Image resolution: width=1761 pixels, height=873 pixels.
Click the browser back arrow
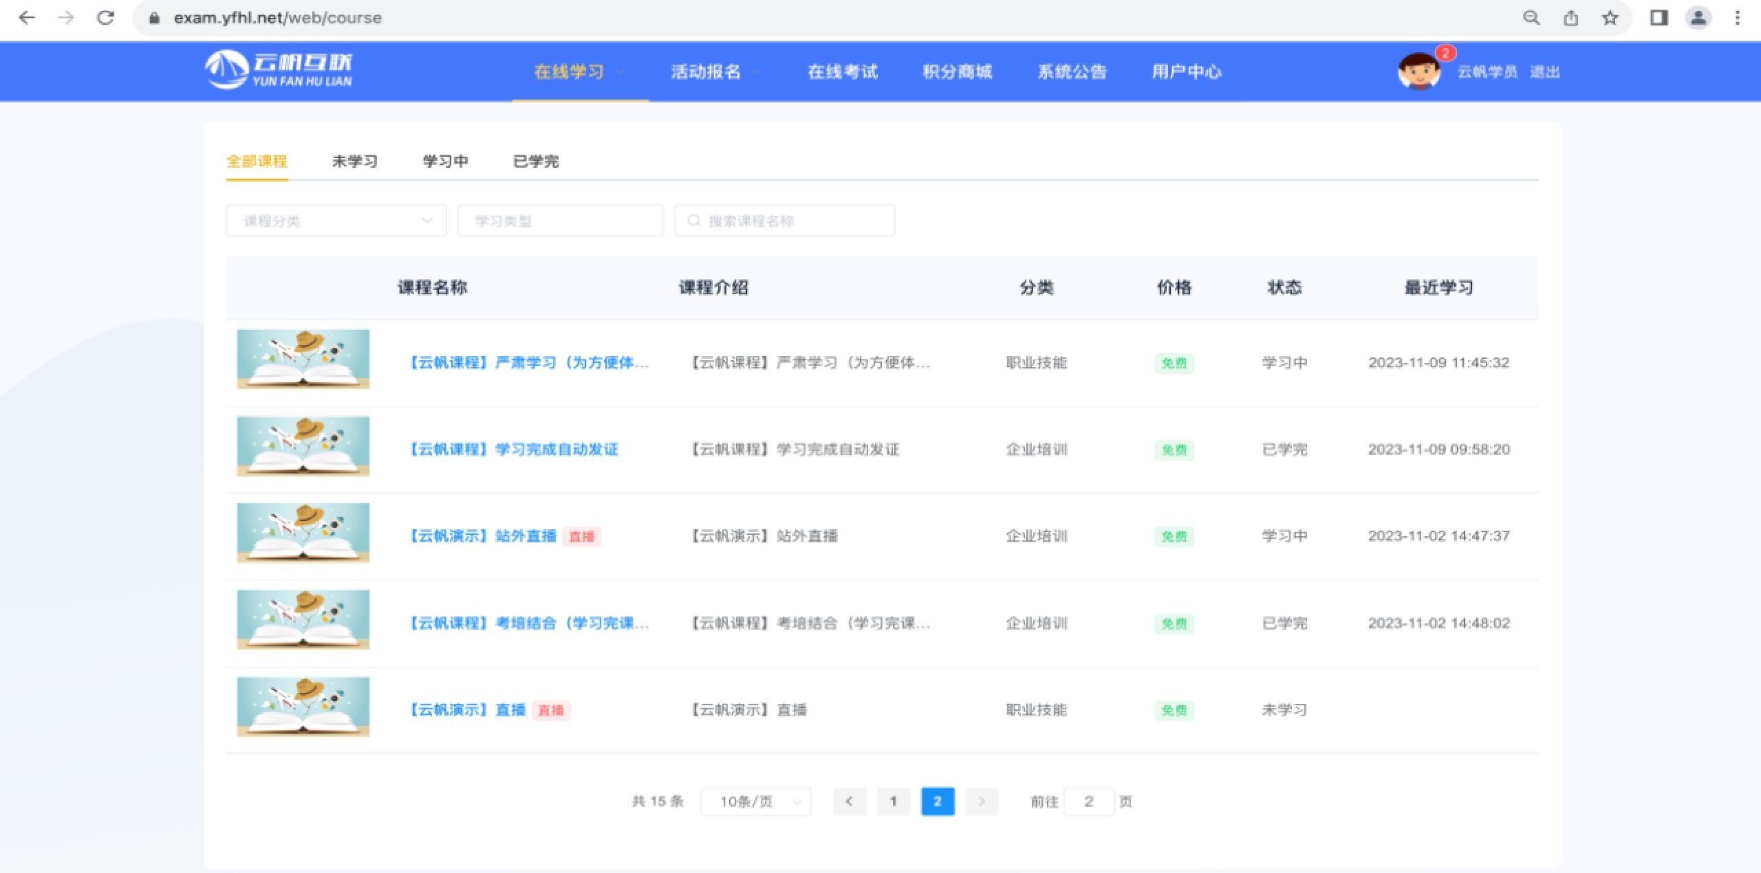coord(27,18)
